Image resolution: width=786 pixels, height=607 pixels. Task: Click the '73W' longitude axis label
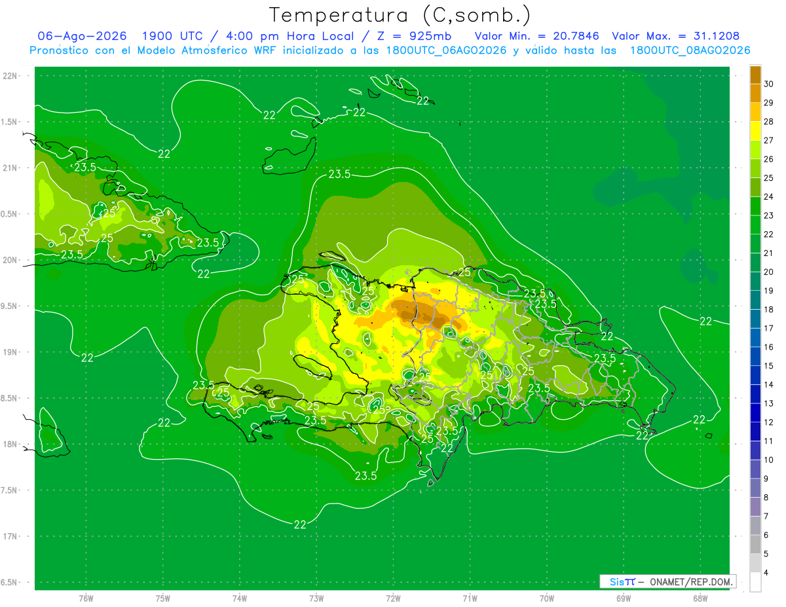(316, 598)
